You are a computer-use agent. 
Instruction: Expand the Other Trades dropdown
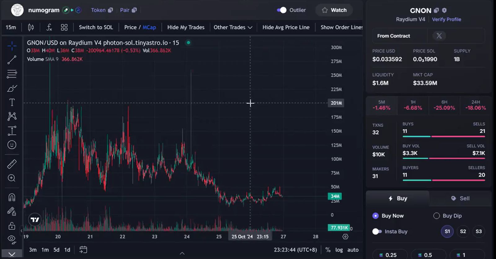pos(233,27)
